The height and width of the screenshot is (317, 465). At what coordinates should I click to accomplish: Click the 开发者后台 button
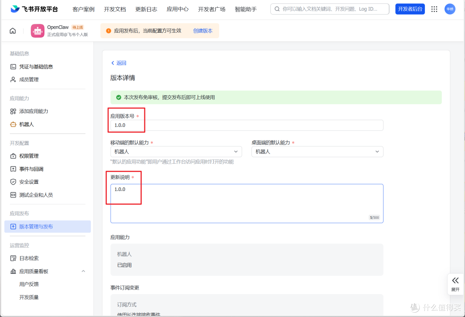click(x=410, y=9)
